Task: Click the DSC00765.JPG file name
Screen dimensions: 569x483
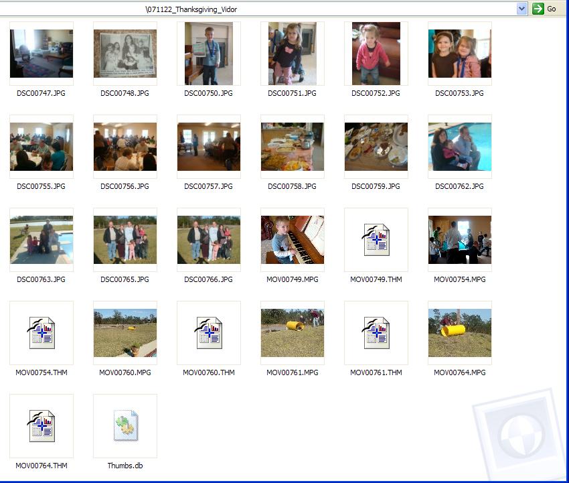Action: (x=125, y=279)
